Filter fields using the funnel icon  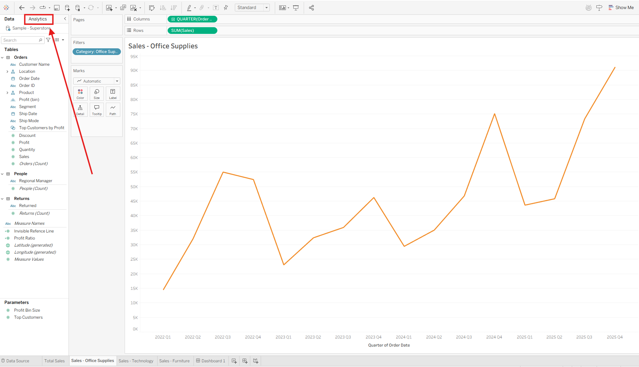click(48, 40)
